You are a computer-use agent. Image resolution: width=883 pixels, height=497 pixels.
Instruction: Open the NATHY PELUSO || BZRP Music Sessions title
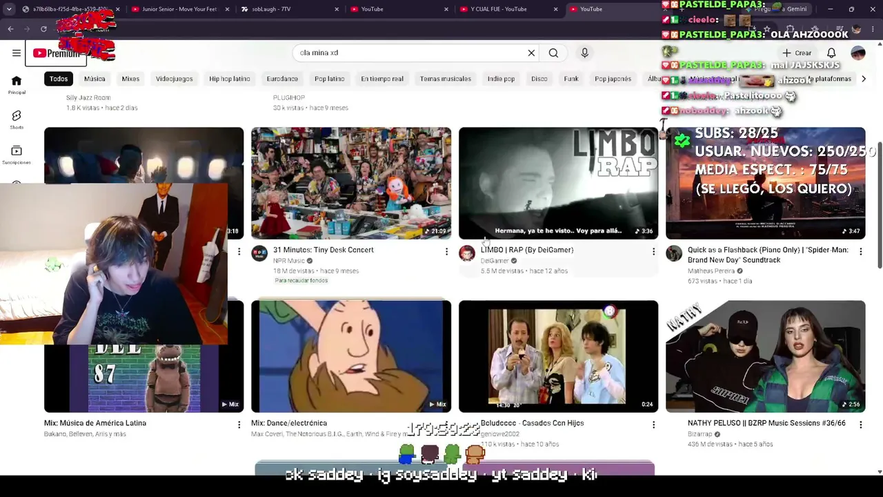click(766, 423)
